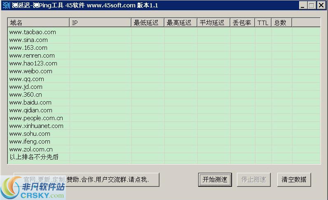Select the www.renren.com row
The width and height of the screenshot is (328, 200).
click(x=164, y=56)
